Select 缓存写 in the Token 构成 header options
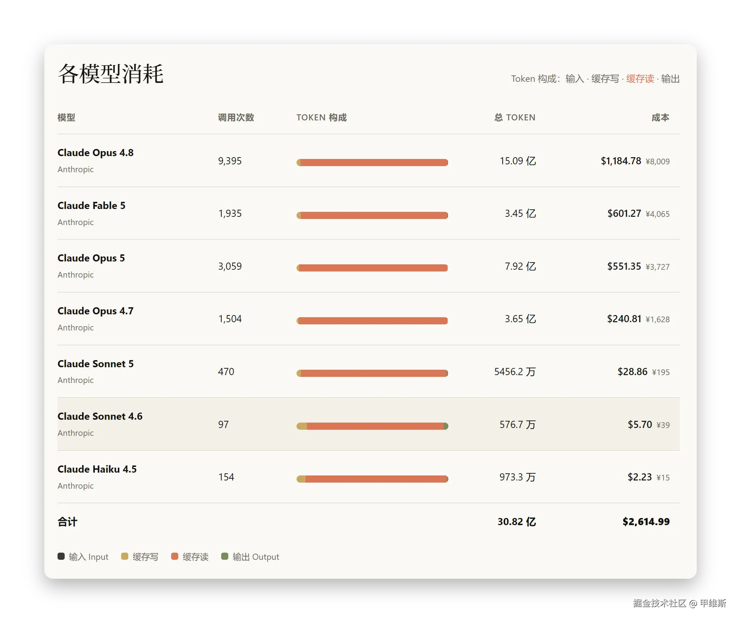 click(605, 79)
